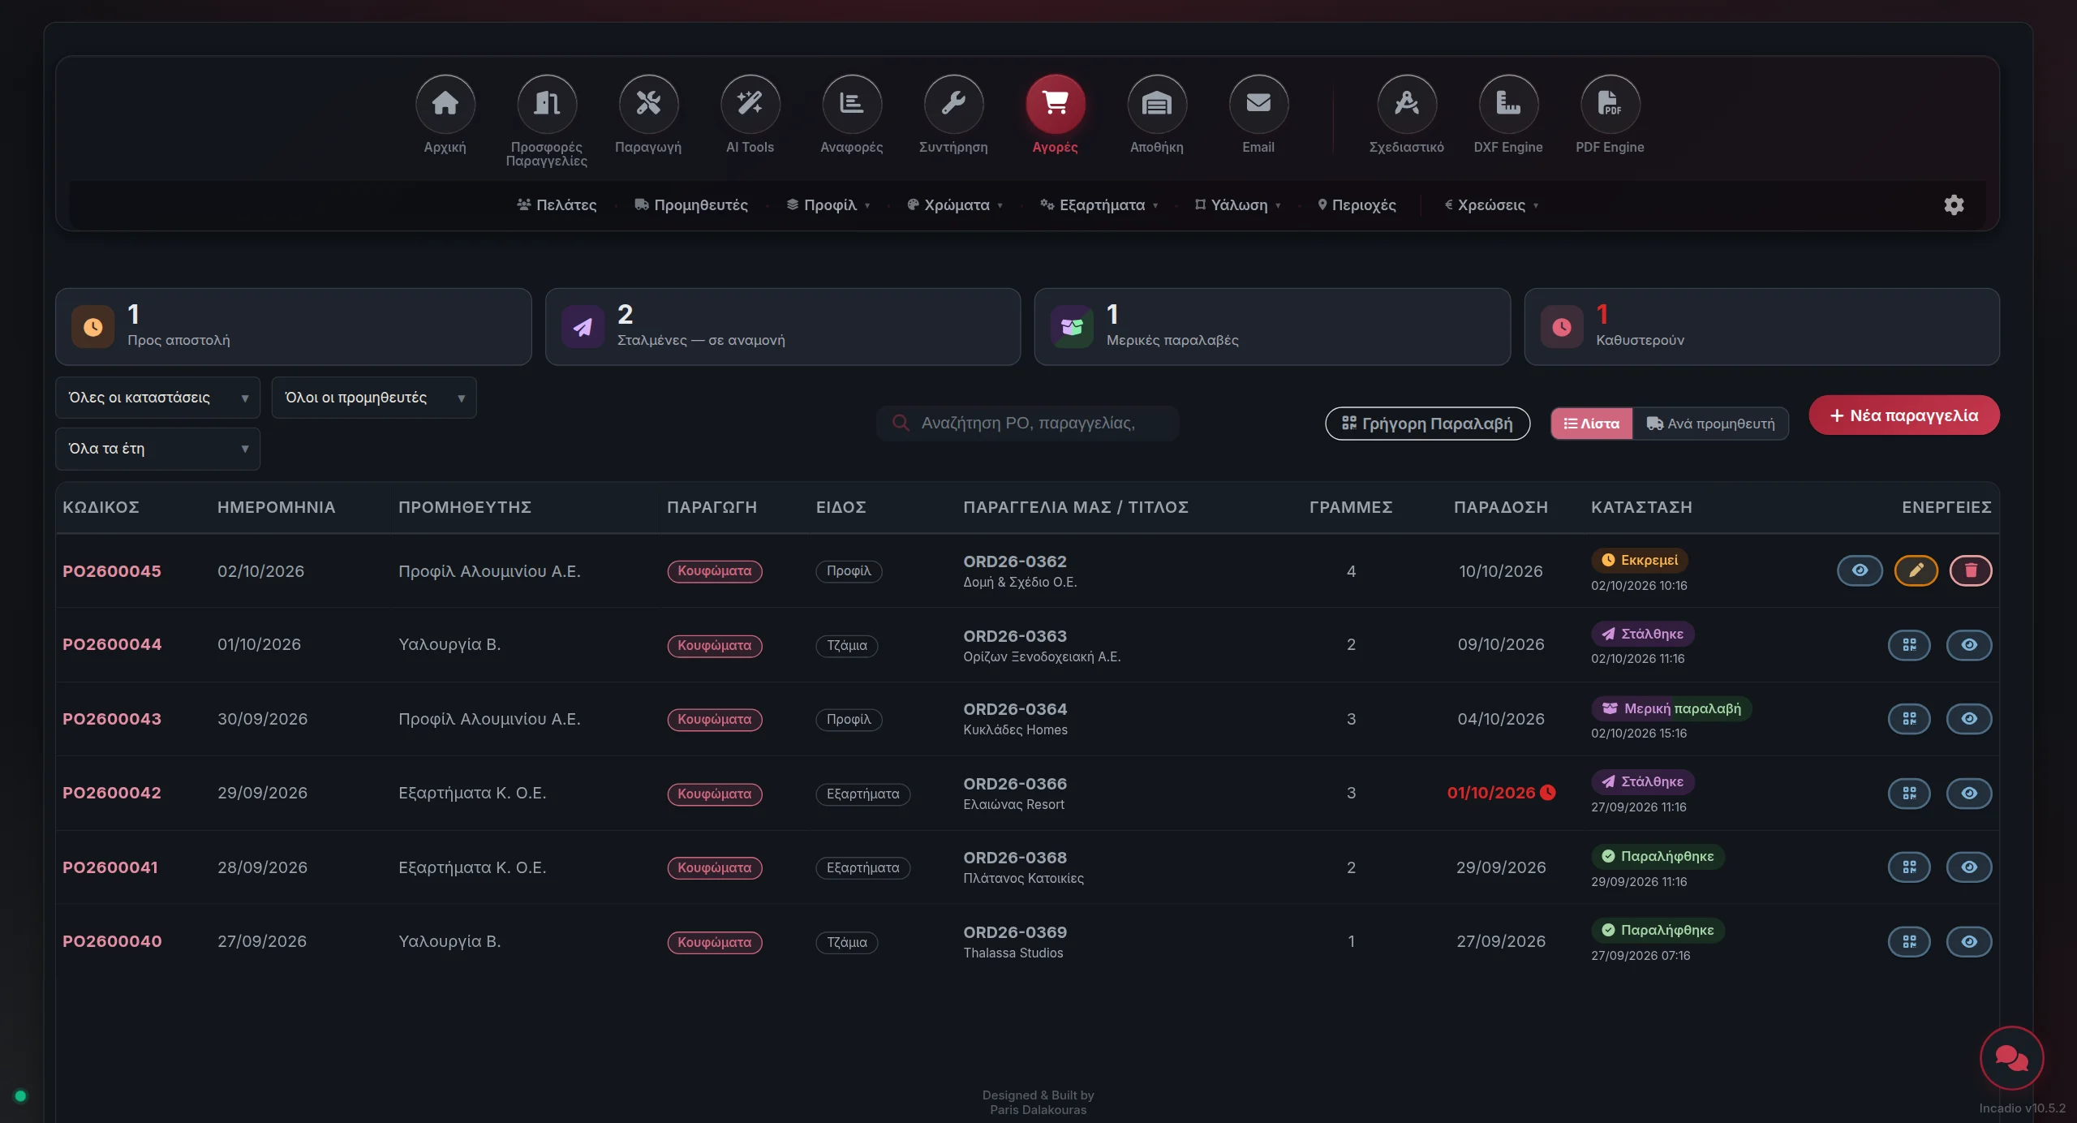The height and width of the screenshot is (1123, 2077).
Task: Expand the Όλες οι καταστάσεις dropdown
Action: pyautogui.click(x=157, y=398)
